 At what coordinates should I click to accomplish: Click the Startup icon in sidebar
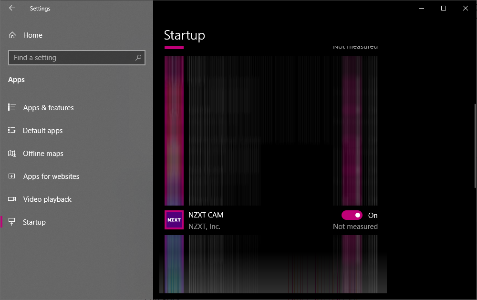pyautogui.click(x=12, y=222)
